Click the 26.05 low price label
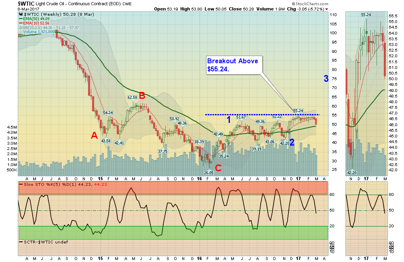Viewport: 404px width, 262px height. click(209, 173)
